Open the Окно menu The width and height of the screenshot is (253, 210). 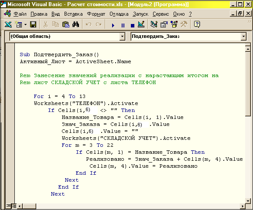(179, 14)
